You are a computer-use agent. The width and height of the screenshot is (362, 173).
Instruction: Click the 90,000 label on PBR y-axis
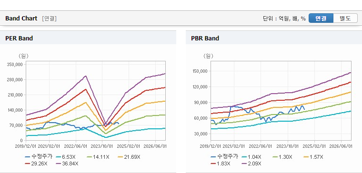pos(201,103)
